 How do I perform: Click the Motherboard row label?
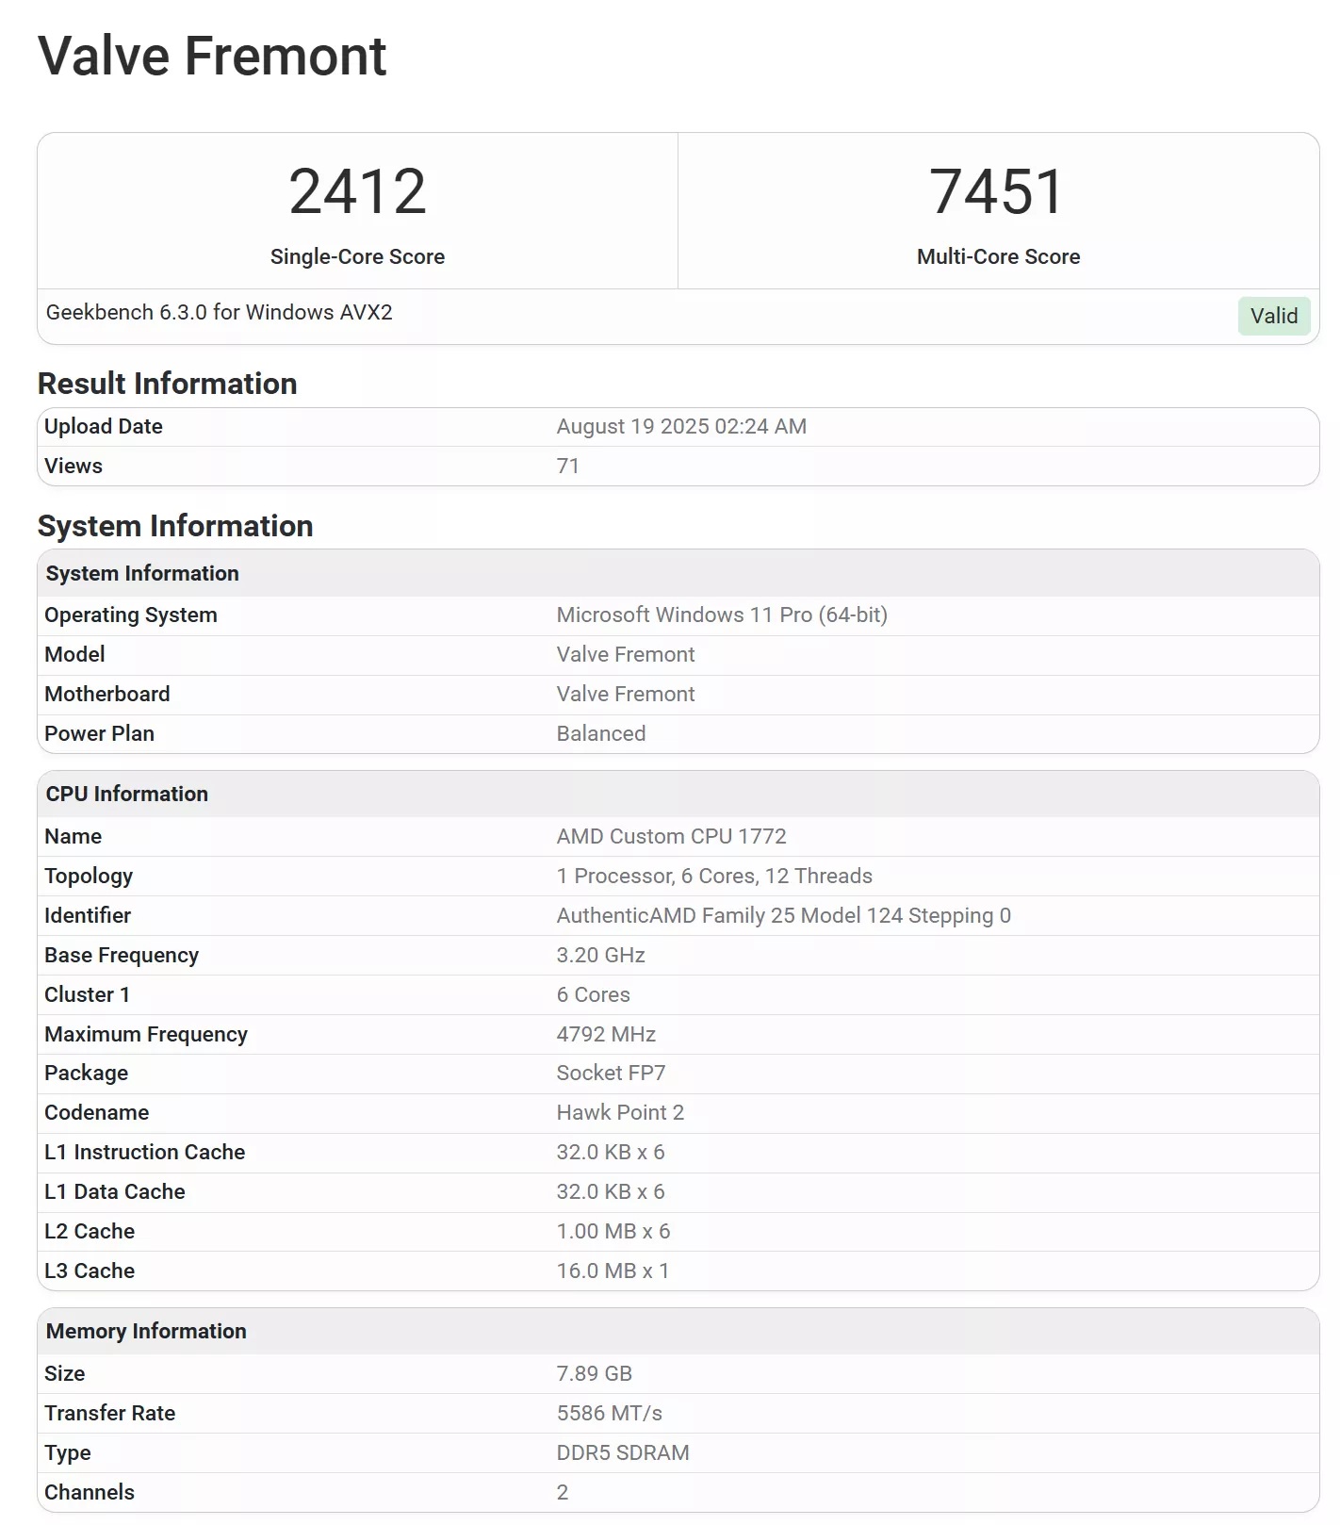tap(107, 694)
